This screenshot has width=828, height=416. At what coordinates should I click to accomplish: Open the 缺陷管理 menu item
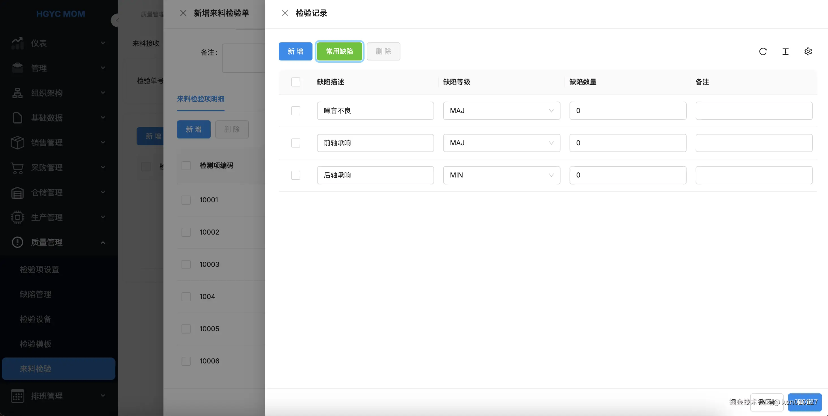tap(36, 294)
